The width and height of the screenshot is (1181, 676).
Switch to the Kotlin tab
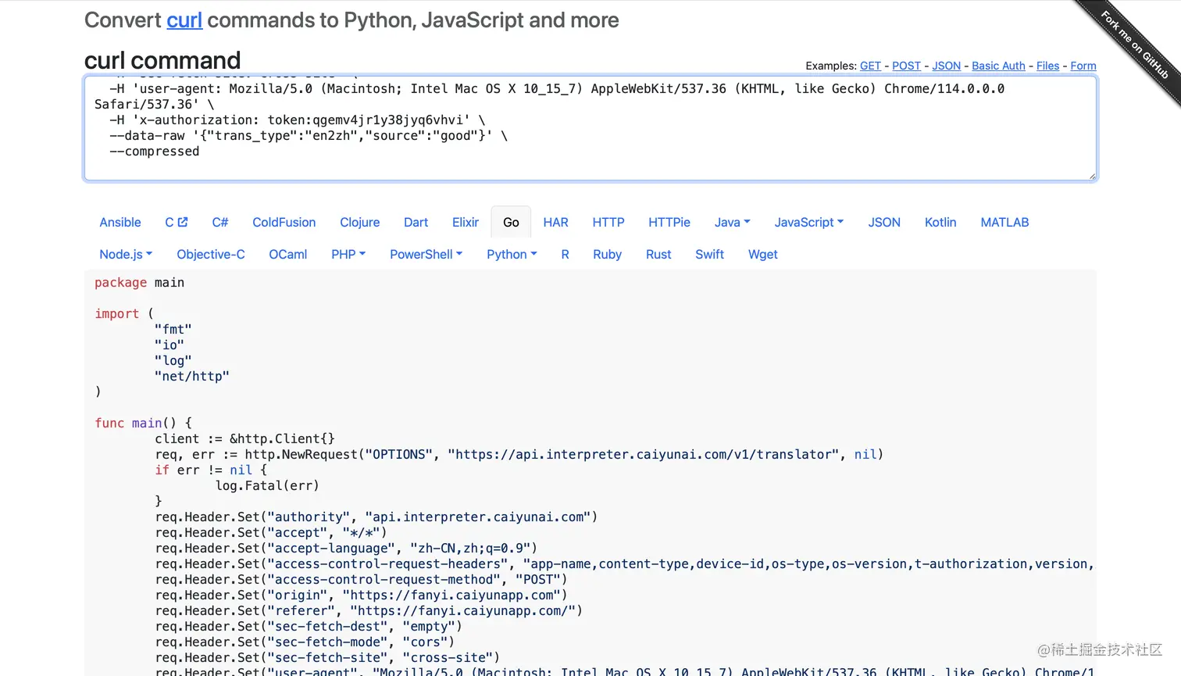940,222
